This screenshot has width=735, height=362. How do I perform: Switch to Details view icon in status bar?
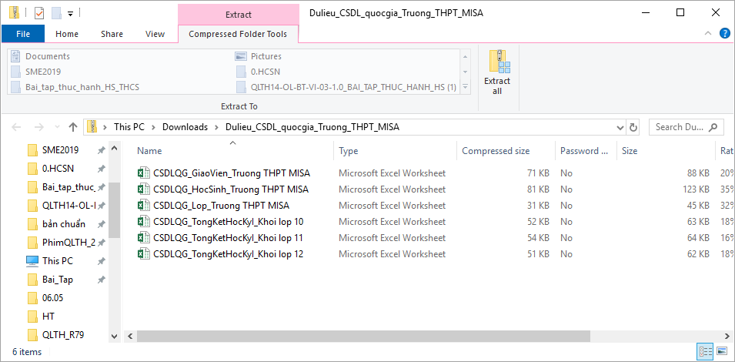point(706,351)
